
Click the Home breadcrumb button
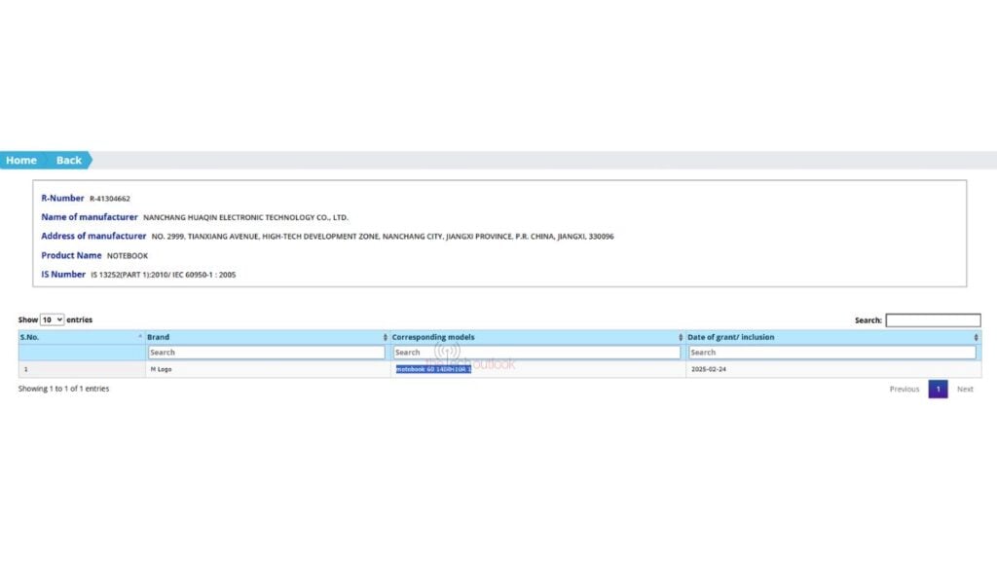[21, 161]
